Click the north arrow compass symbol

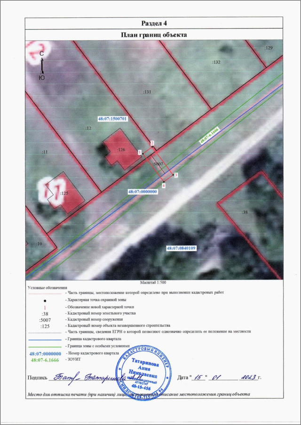click(41, 66)
